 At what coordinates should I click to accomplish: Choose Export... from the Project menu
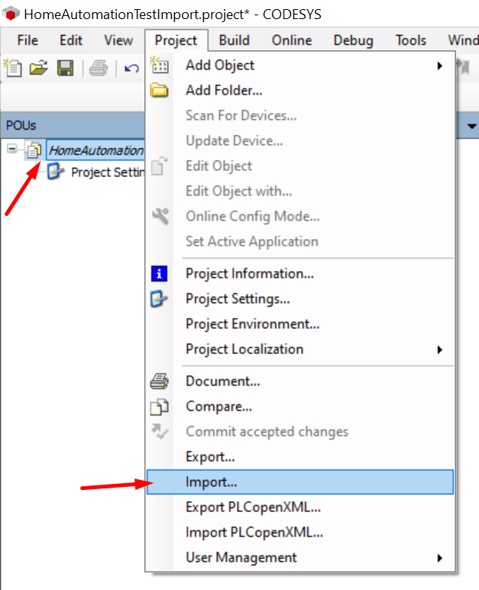(300, 456)
